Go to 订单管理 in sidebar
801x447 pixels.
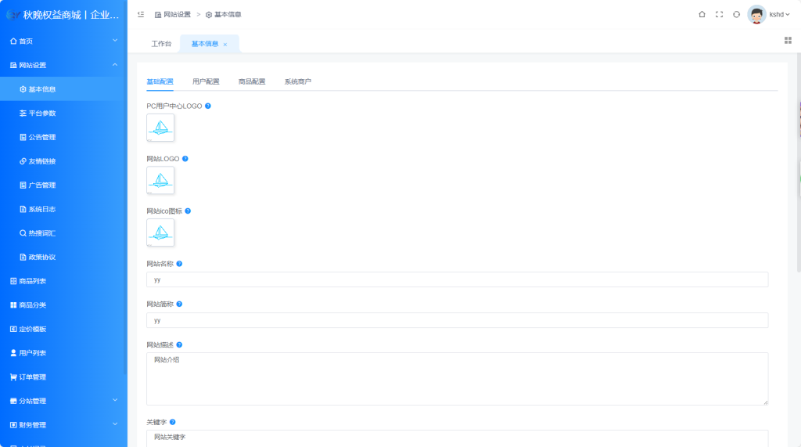tap(33, 377)
